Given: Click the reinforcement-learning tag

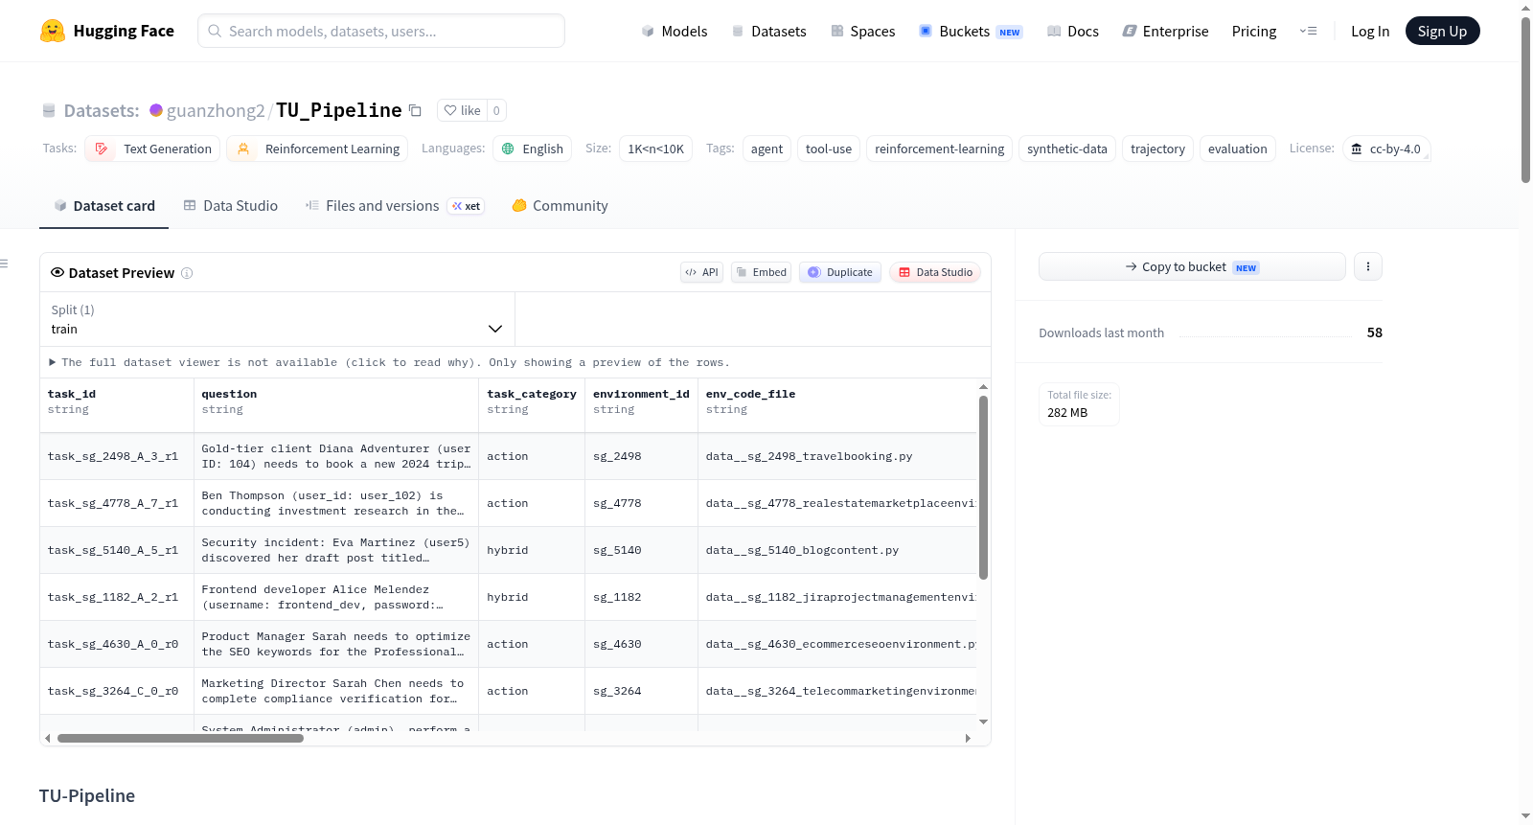Looking at the screenshot, I should pos(939,149).
